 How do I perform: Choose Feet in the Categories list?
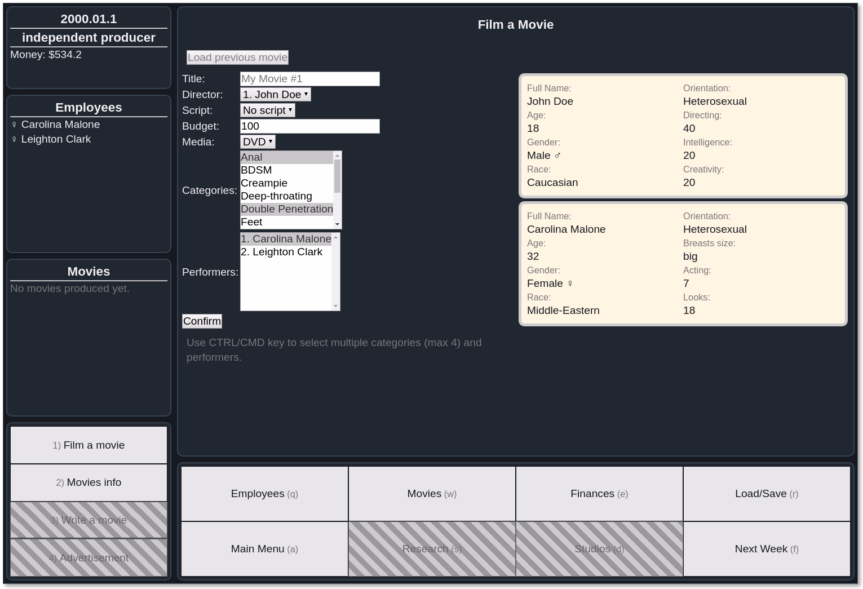pos(286,222)
